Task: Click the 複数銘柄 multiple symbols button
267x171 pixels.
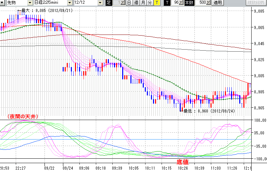Action: coord(256,3)
